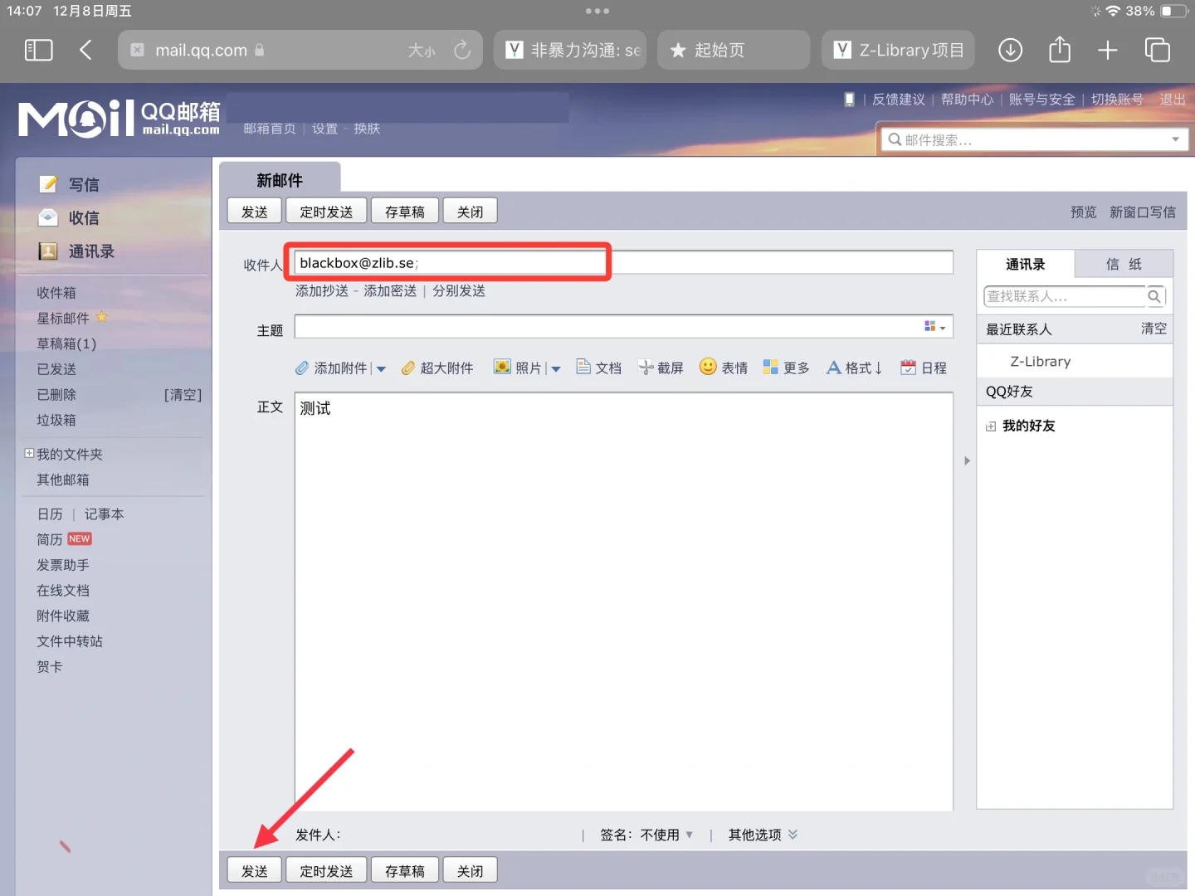Viewport: 1195px width, 896px height.
Task: Click 新窗口写信 link
Action: pos(1143,212)
